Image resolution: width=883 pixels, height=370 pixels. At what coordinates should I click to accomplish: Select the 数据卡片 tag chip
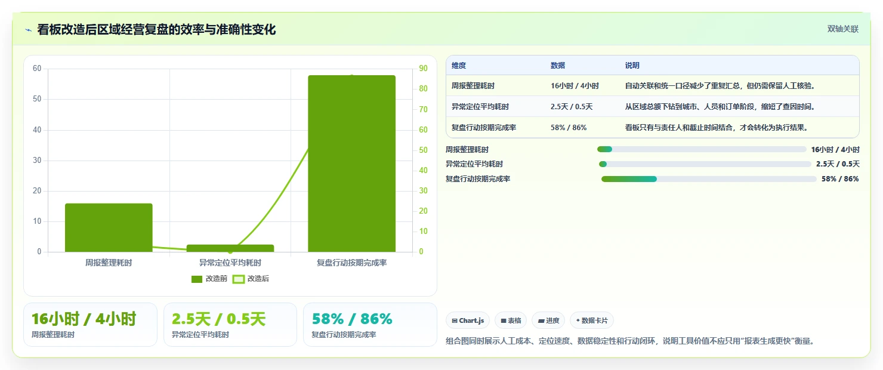(x=592, y=320)
